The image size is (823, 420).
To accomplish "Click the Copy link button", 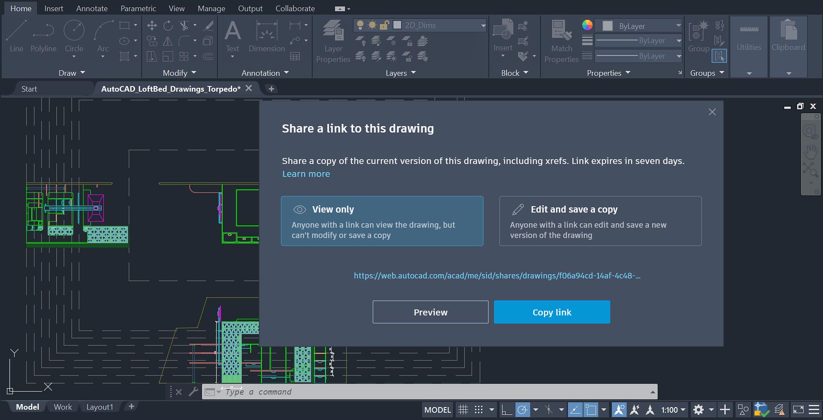I will pos(552,312).
